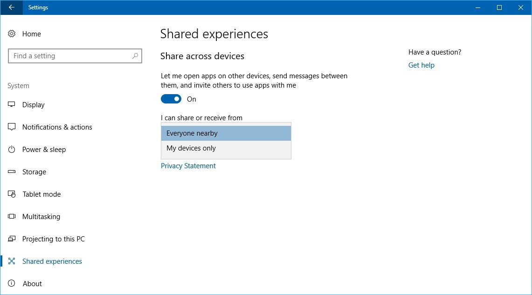Click the About info icon
The image size is (532, 295).
(x=12, y=284)
